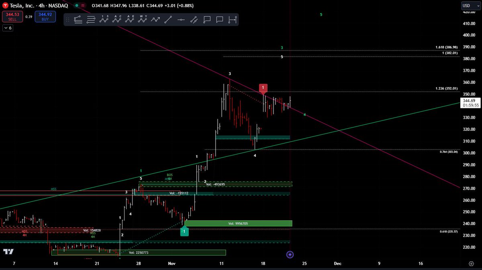The image size is (482, 270).
Task: Choose Elliott Correction Wave (A C) tool
Action: (117, 19)
